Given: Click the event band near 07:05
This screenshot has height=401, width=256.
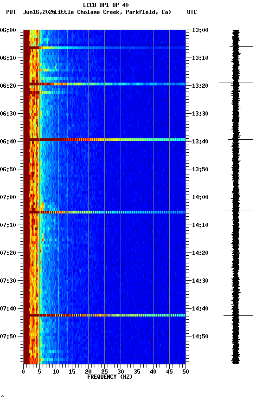Looking at the screenshot, I should click(x=104, y=212).
